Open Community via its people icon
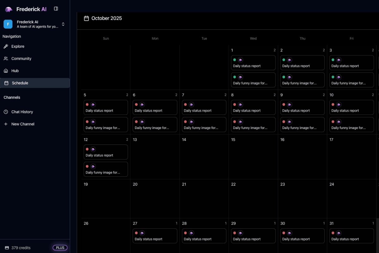The height and width of the screenshot is (253, 379). 6,59
